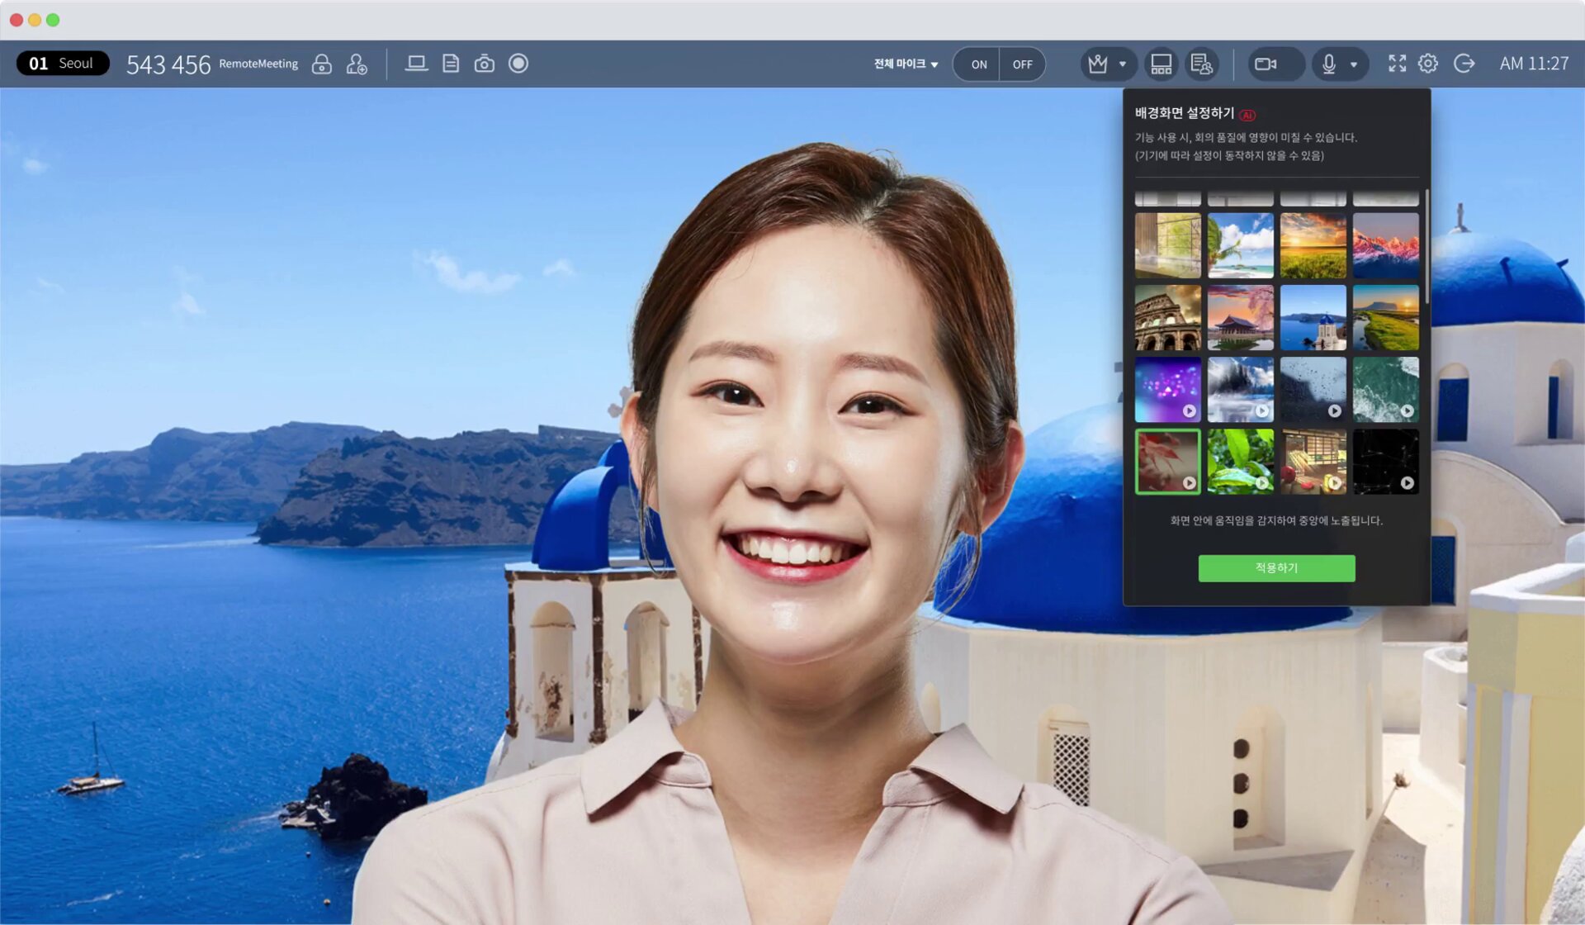The height and width of the screenshot is (925, 1585).
Task: Open the participants list panel
Action: click(1202, 64)
